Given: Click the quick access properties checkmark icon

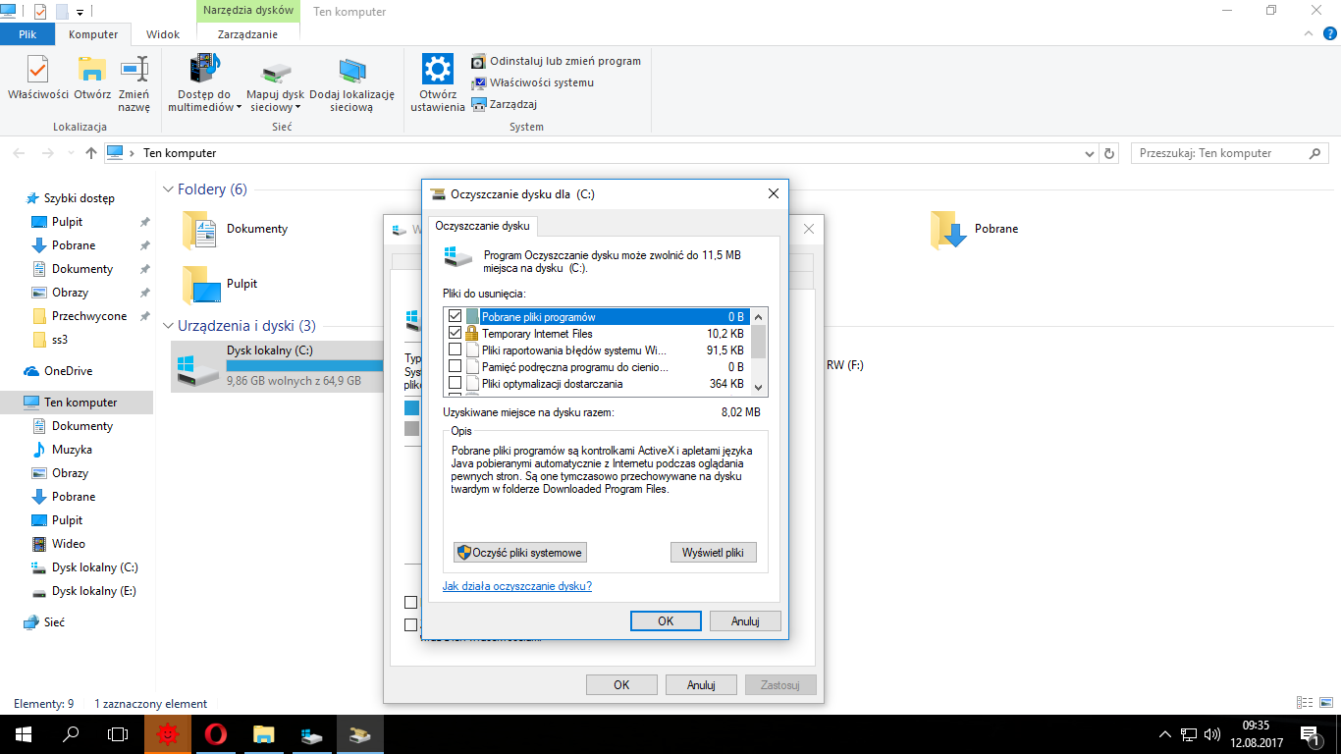Looking at the screenshot, I should pyautogui.click(x=40, y=12).
